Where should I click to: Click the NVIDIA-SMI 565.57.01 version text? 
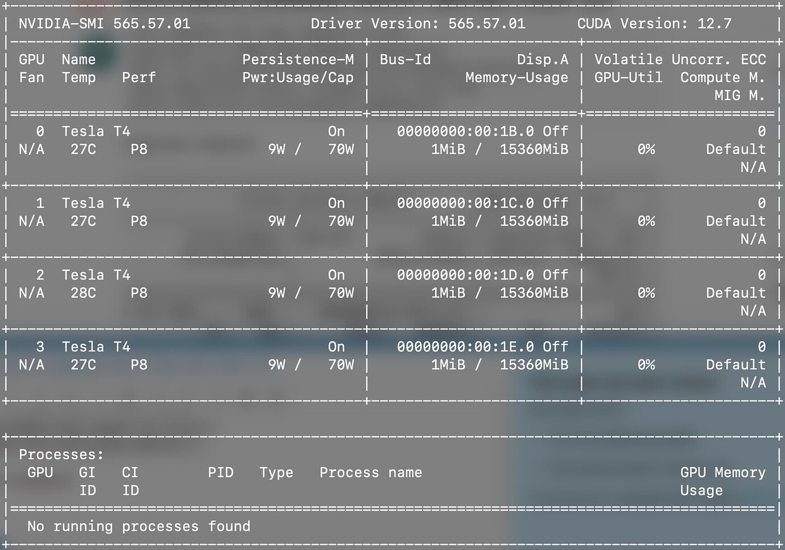click(104, 24)
